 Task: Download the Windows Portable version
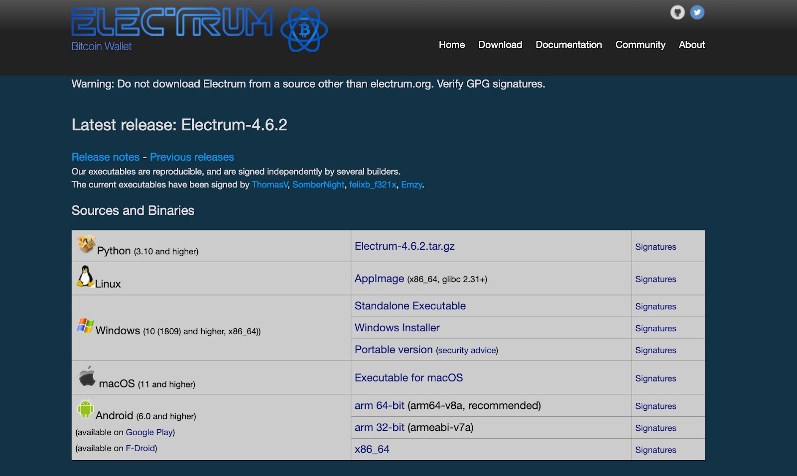(x=394, y=350)
